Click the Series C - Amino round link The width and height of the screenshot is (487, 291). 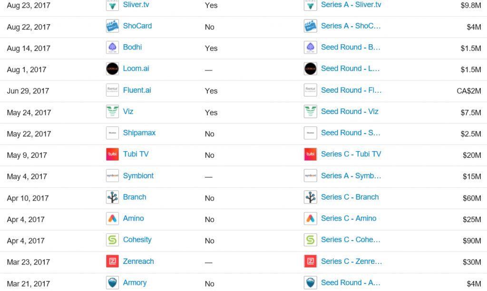(349, 218)
